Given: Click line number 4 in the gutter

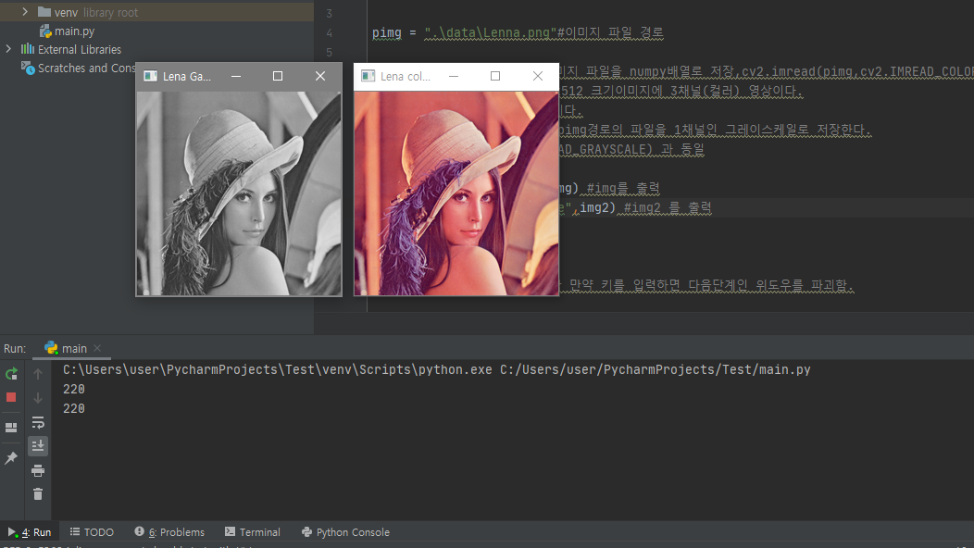Looking at the screenshot, I should (x=330, y=33).
